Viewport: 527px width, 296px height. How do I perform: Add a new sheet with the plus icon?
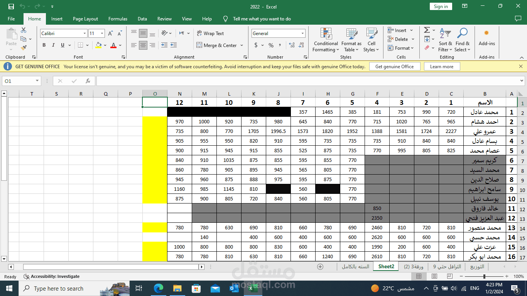click(320, 266)
